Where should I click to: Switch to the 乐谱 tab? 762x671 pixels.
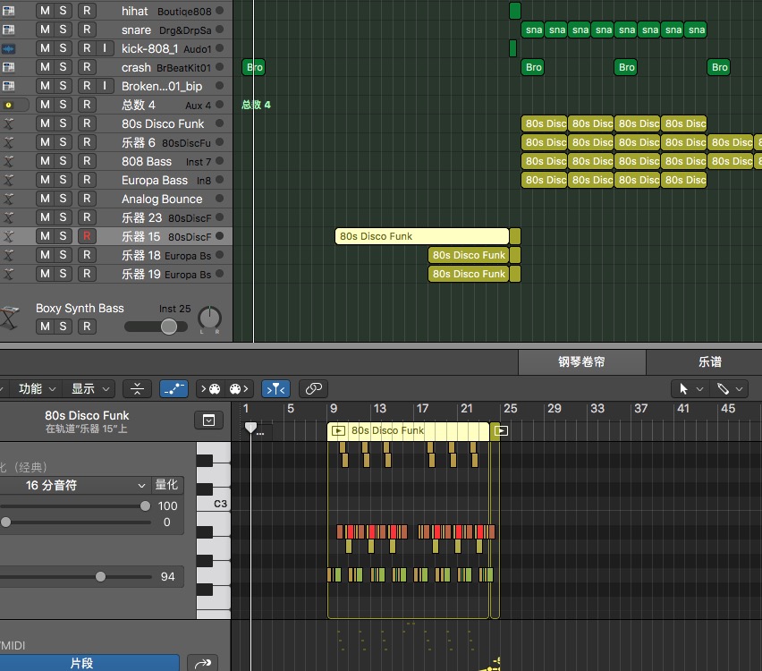(709, 361)
